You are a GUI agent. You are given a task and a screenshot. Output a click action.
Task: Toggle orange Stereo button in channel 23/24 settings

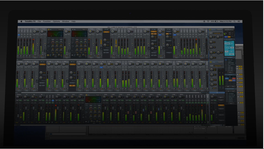tap(106, 32)
